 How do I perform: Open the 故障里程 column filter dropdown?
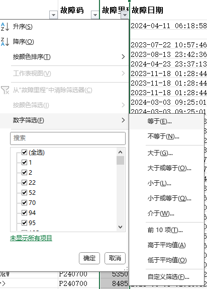(125, 15)
